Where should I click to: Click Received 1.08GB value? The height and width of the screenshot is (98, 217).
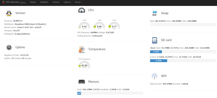(185, 84)
